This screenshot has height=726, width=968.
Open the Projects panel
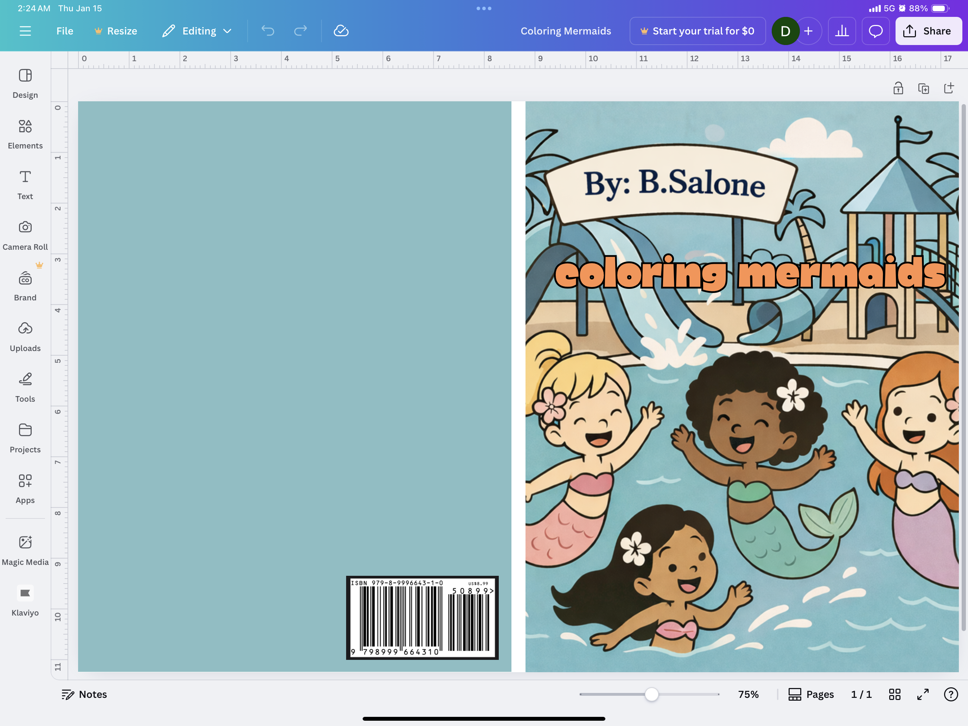[x=25, y=439]
